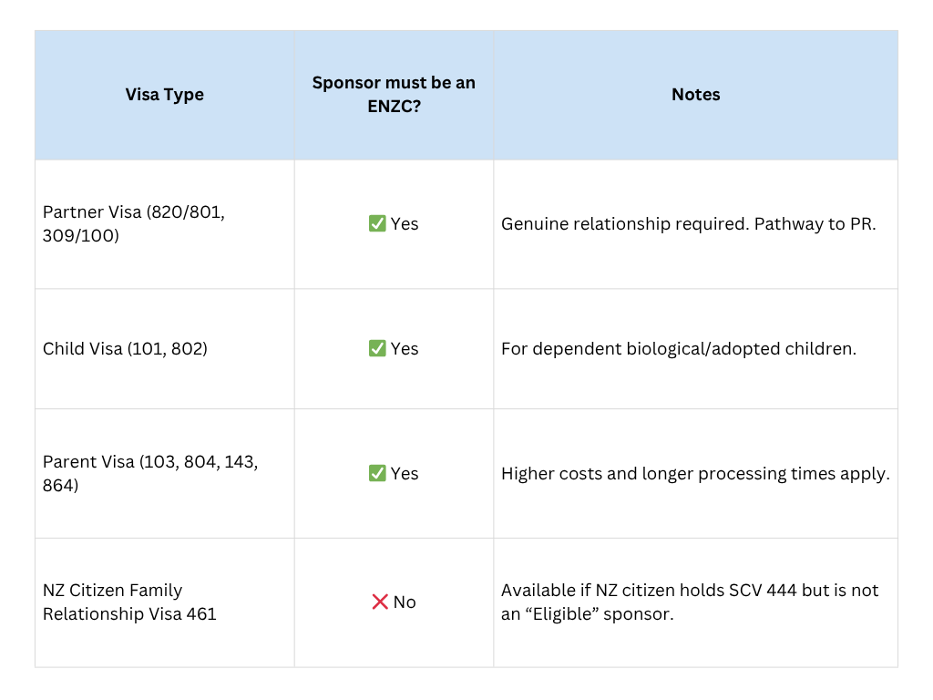Select the "Notes" column header

point(695,95)
